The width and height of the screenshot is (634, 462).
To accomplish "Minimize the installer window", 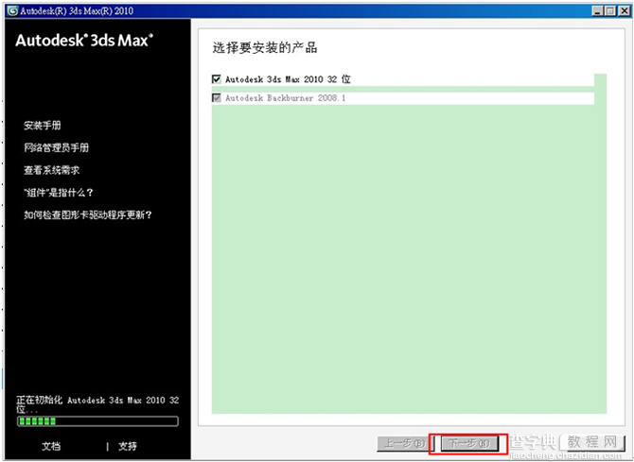I will 598,11.
